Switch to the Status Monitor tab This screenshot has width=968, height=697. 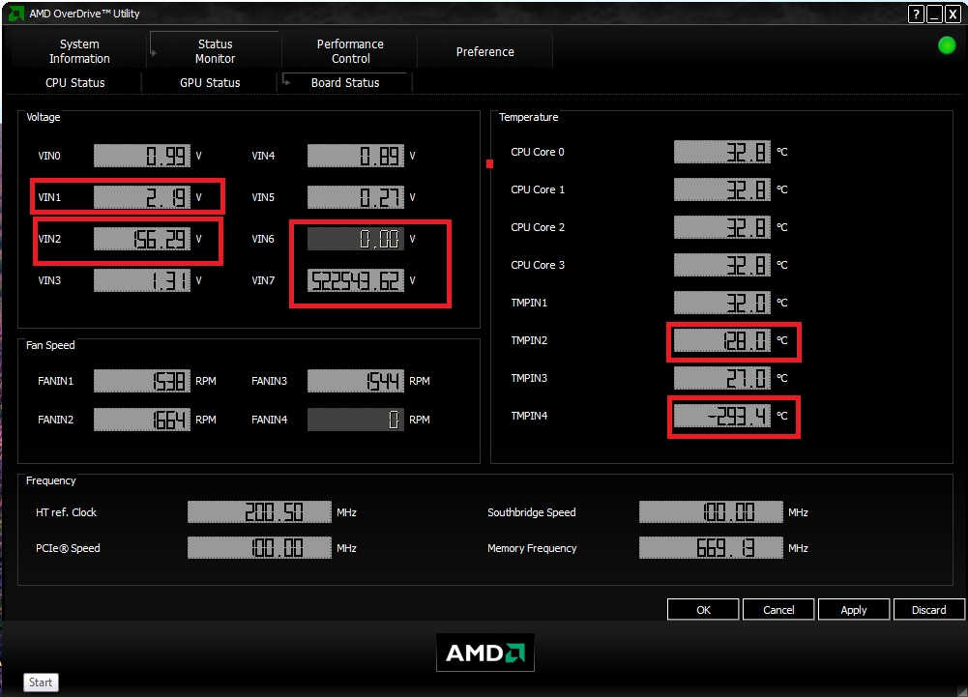click(x=215, y=51)
